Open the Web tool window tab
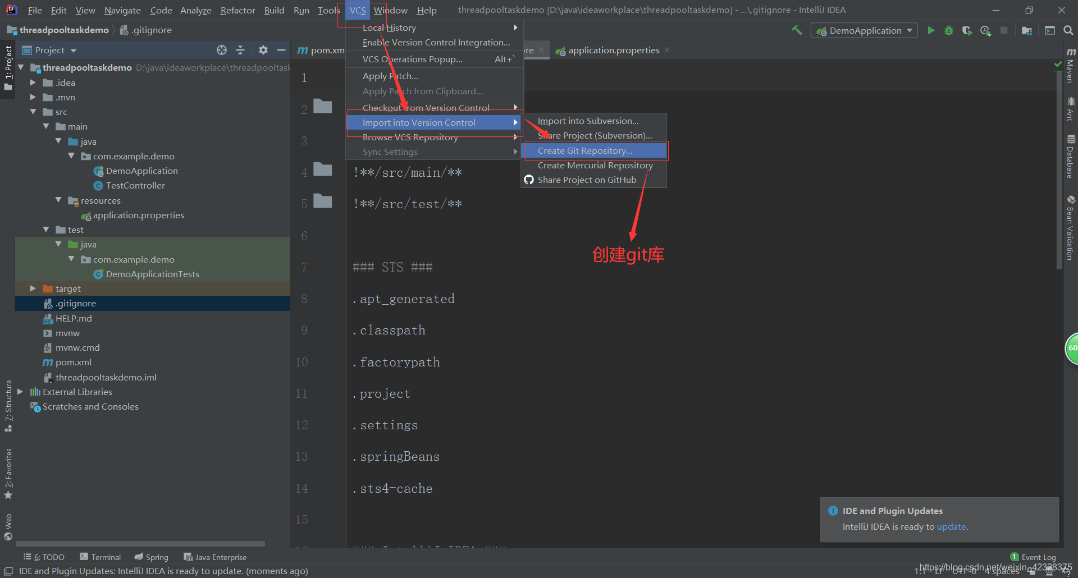 (8, 526)
